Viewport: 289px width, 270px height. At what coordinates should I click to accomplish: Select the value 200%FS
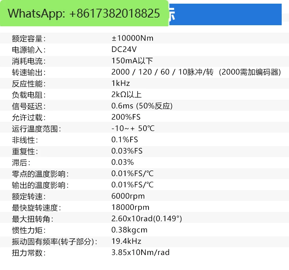click(126, 117)
